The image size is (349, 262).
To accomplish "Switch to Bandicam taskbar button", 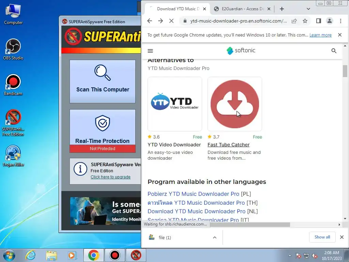I will 115,255.
